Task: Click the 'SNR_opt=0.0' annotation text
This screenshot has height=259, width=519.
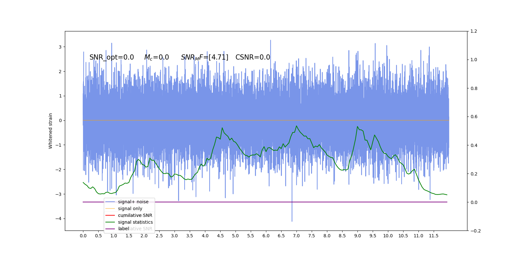Action: [112, 57]
